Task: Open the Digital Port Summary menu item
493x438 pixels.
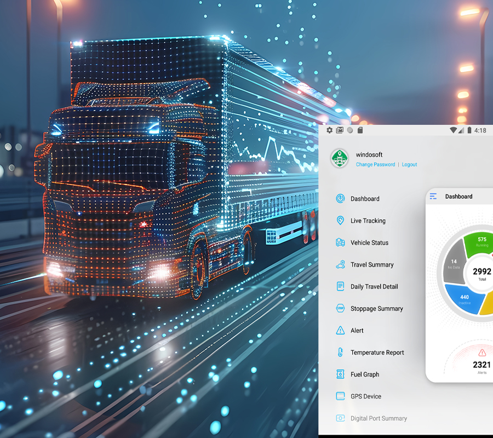Action: pyautogui.click(x=379, y=418)
